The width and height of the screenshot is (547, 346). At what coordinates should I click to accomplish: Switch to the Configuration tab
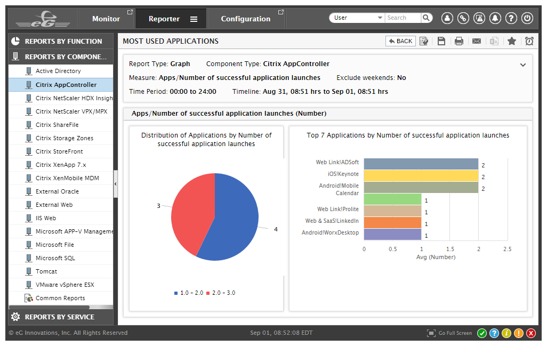(x=246, y=19)
